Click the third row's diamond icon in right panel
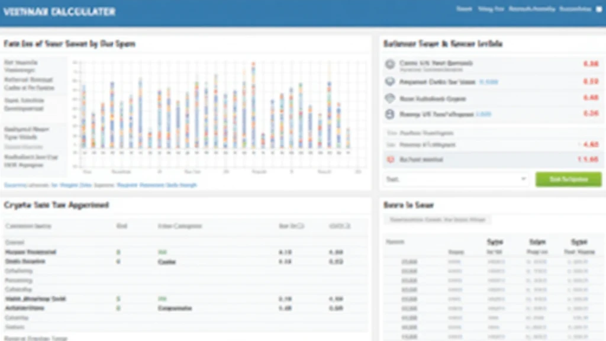 pos(389,98)
